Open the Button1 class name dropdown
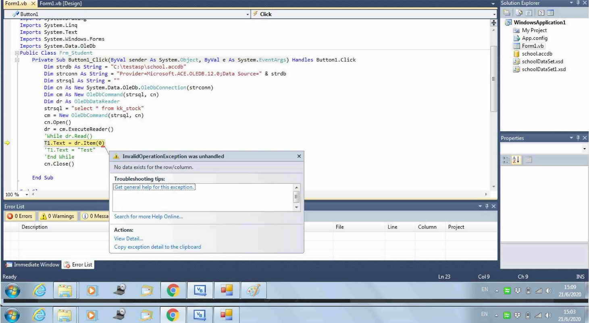The width and height of the screenshot is (589, 323). point(248,14)
